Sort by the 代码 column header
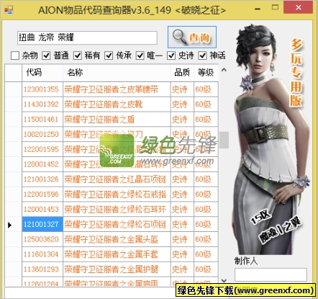Image resolution: width=318 pixels, height=299 pixels. 42,73
